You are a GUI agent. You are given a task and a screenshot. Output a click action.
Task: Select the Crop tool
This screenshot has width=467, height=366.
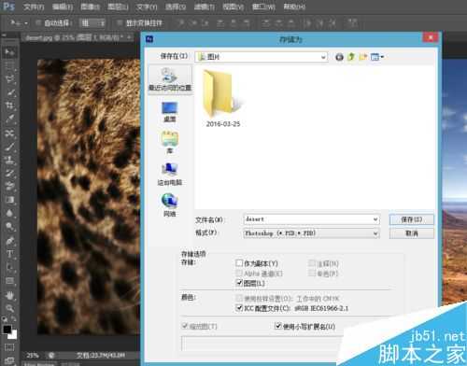[x=9, y=106]
